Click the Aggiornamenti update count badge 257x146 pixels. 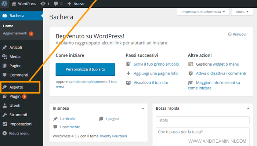31,33
